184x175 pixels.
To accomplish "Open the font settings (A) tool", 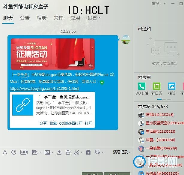I will [5, 152].
